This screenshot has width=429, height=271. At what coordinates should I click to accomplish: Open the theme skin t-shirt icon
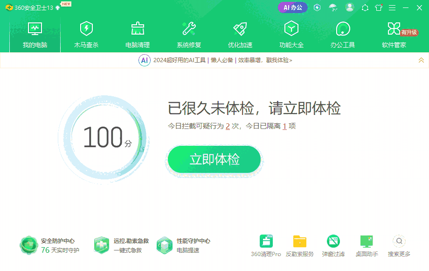point(378,7)
